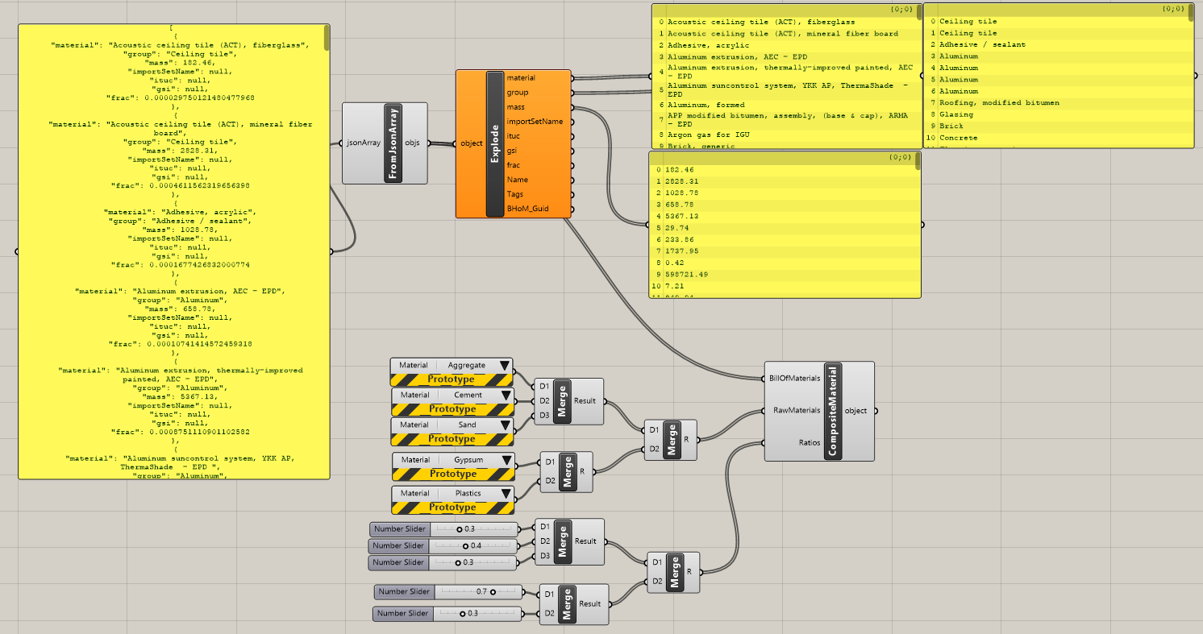Click the Merge component feeding Ratios
This screenshot has width=1203, height=634.
pos(672,572)
